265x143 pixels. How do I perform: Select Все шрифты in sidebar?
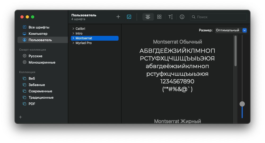[43, 27]
